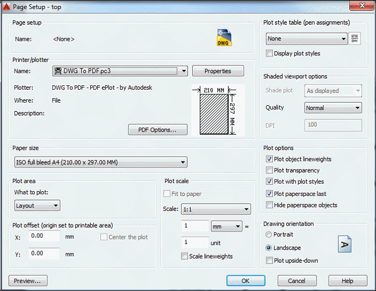The width and height of the screenshot is (376, 291).
Task: Click the paper size preview thumbnail
Action: (218, 111)
